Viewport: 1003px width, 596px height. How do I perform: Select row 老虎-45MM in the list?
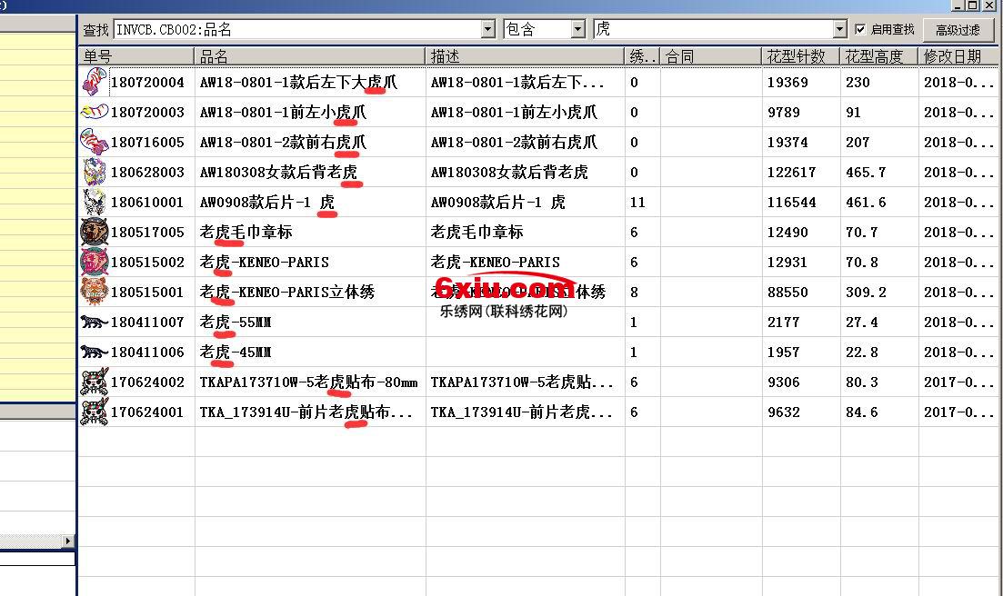click(x=309, y=353)
